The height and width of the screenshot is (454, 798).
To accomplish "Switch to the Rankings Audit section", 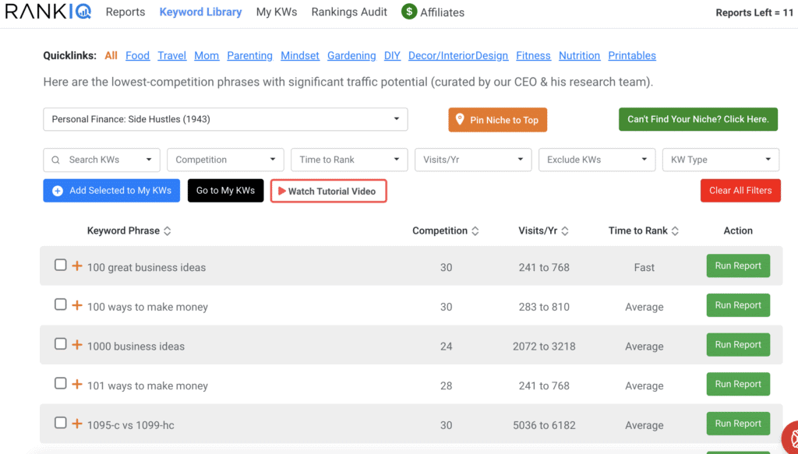I will tap(348, 12).
